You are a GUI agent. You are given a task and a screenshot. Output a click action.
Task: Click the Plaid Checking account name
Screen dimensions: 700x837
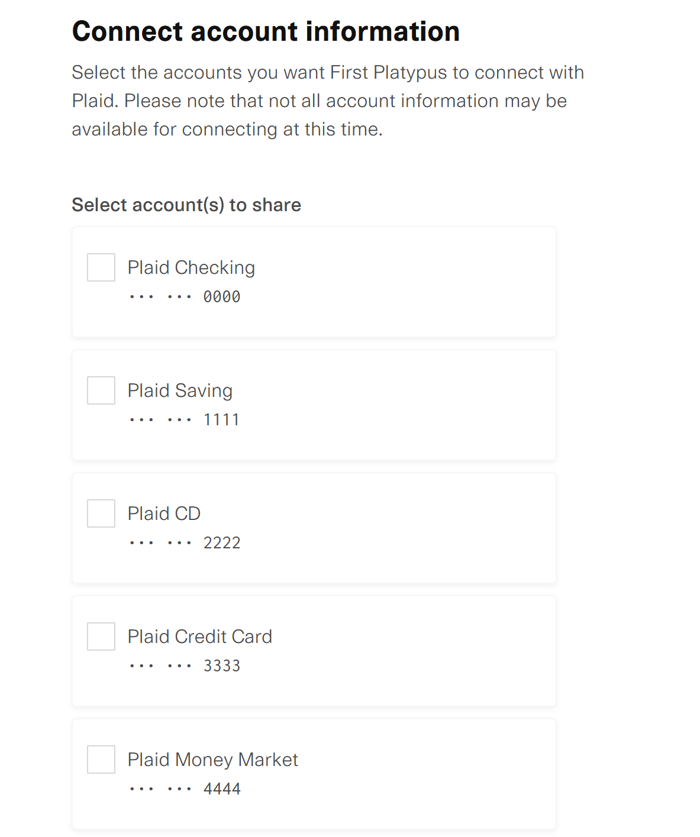[x=191, y=267]
